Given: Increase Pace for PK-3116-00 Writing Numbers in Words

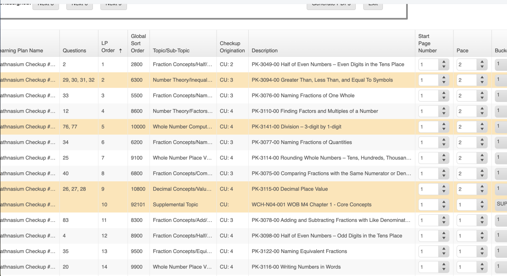Looking at the screenshot, I should [x=482, y=265].
